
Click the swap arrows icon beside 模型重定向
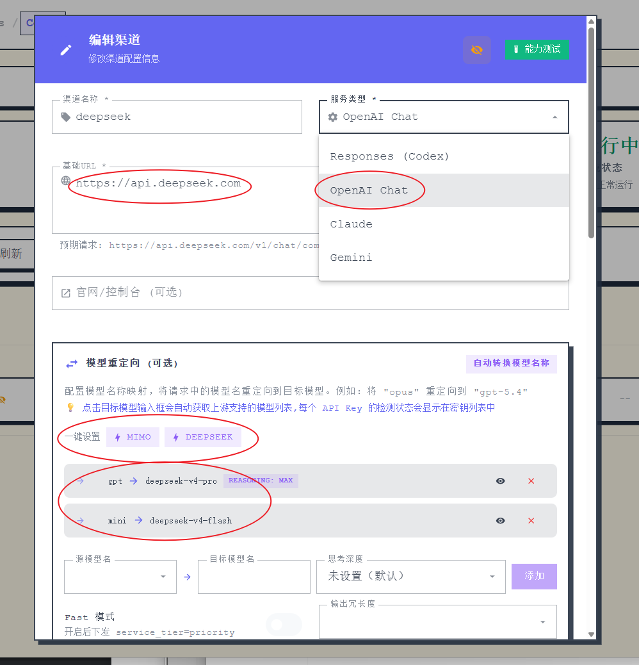tap(72, 363)
